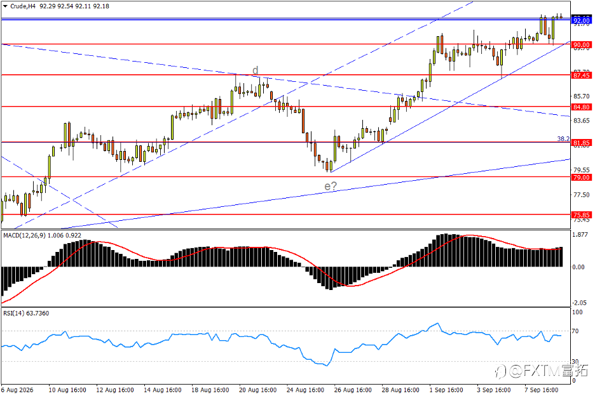Select the blue 92.00 price label
595x396 pixels.
click(581, 20)
